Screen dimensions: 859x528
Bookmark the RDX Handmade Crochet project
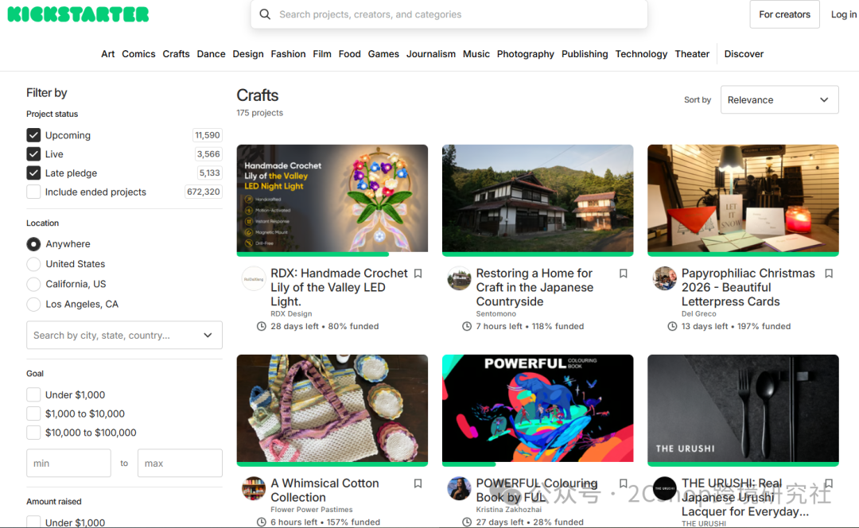pyautogui.click(x=418, y=274)
